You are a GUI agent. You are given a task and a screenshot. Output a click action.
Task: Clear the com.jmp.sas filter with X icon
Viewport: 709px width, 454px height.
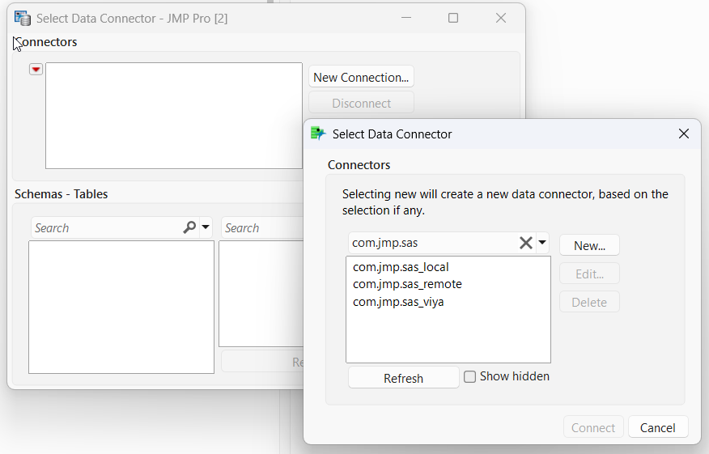526,243
